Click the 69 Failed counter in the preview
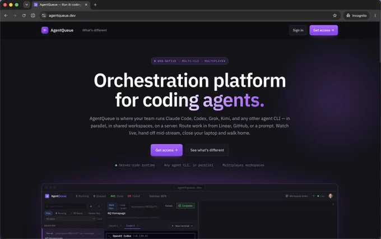Image resolution: width=381 pixels, height=239 pixels. [x=134, y=196]
